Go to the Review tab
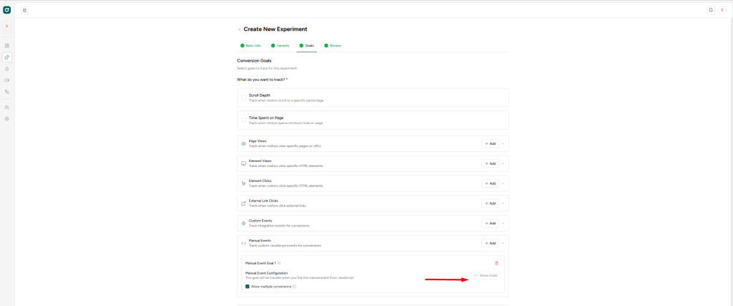 [x=332, y=45]
